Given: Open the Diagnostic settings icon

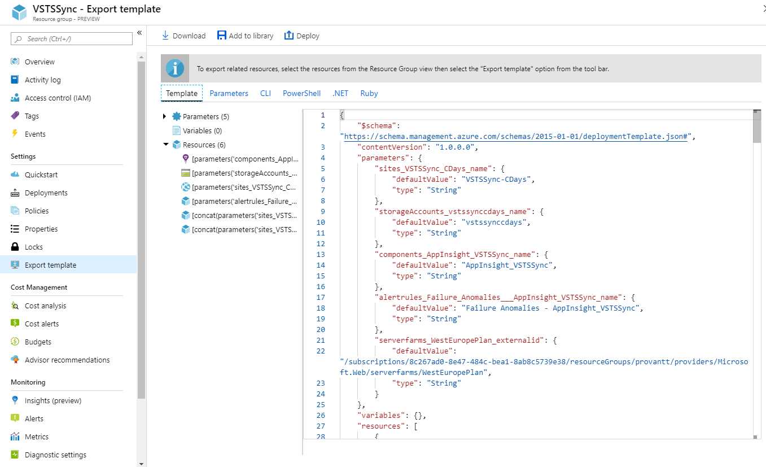Looking at the screenshot, I should (15, 455).
